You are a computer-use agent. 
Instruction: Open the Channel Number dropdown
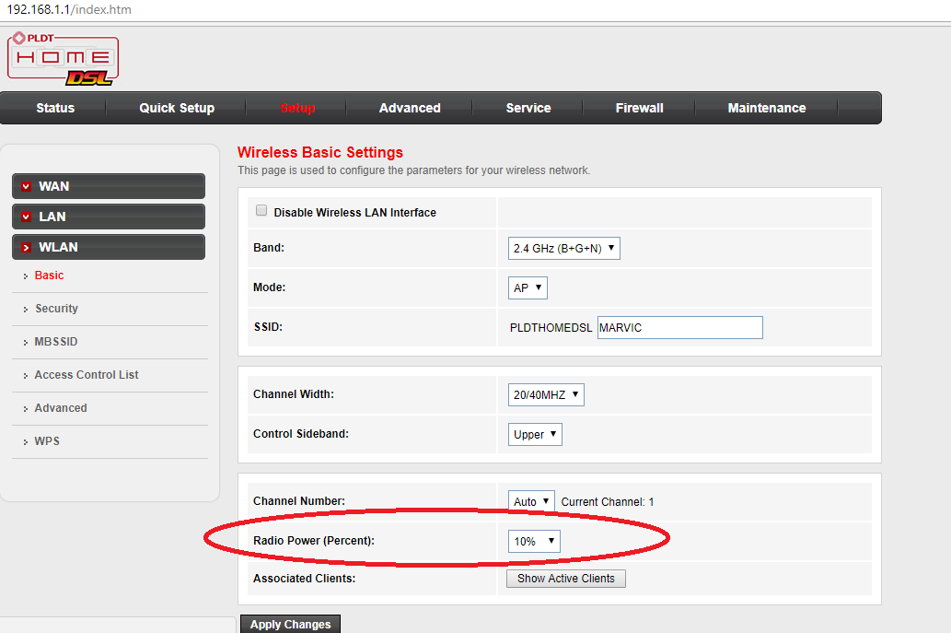coord(531,501)
